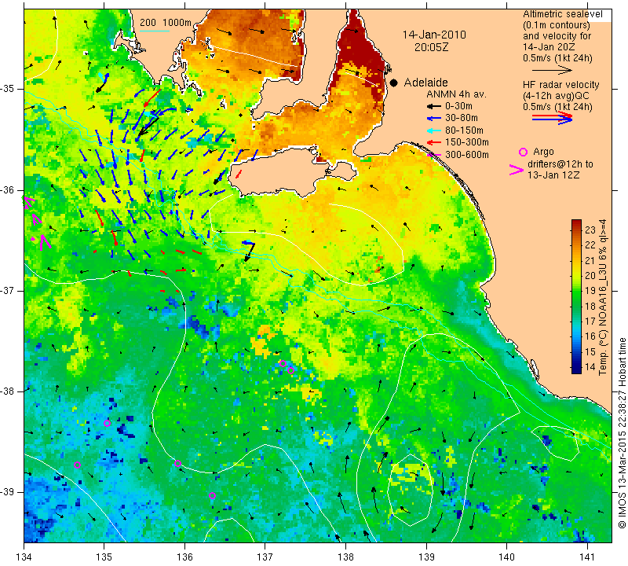Click the 30-80m depth label

462,119
